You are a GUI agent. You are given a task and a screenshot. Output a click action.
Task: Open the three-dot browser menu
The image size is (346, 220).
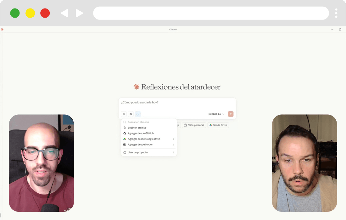click(336, 13)
